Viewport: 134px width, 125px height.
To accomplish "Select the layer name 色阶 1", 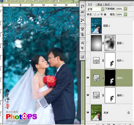I will 120,61.
